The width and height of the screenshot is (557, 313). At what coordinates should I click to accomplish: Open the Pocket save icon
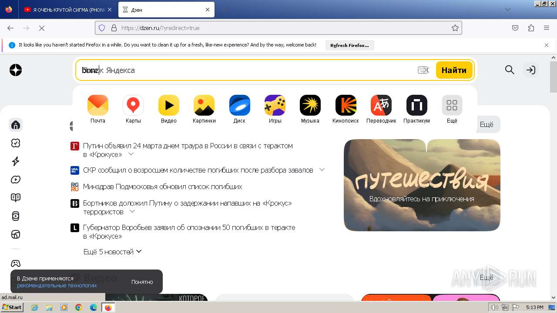tap(515, 28)
